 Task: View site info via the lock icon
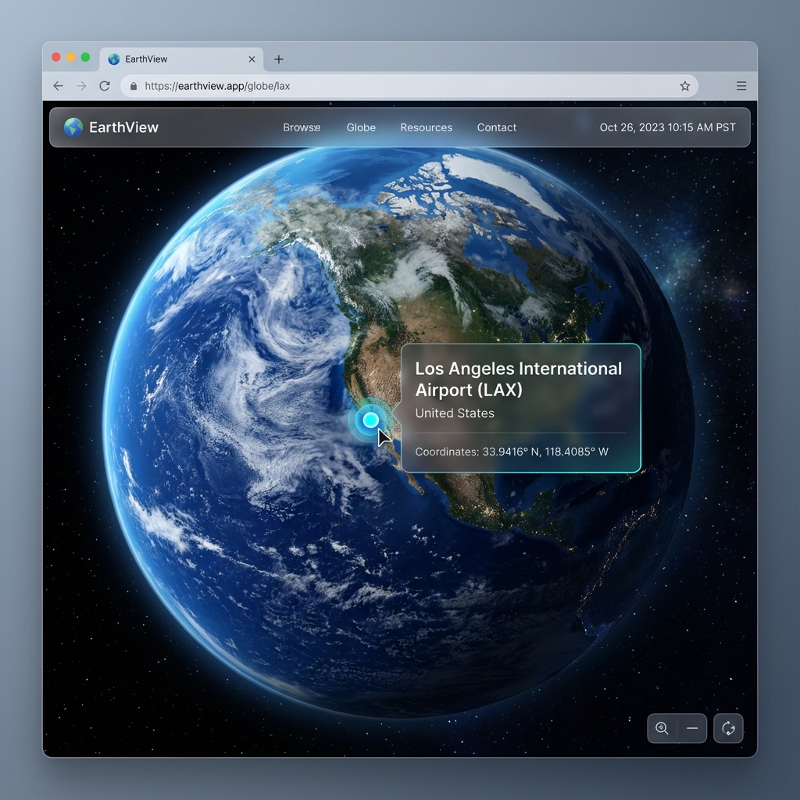tap(134, 86)
